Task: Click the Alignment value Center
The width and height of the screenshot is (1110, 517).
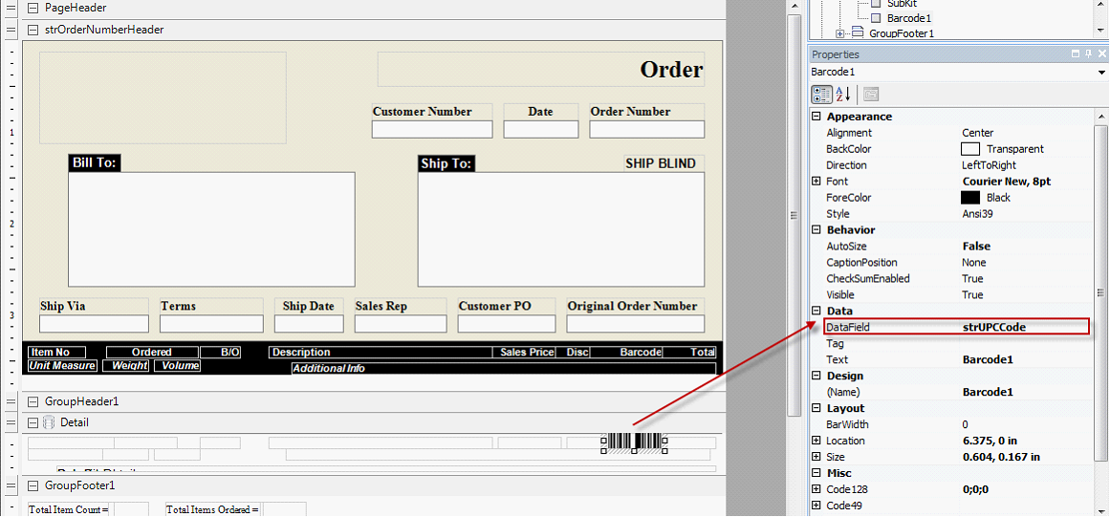Action: 978,133
